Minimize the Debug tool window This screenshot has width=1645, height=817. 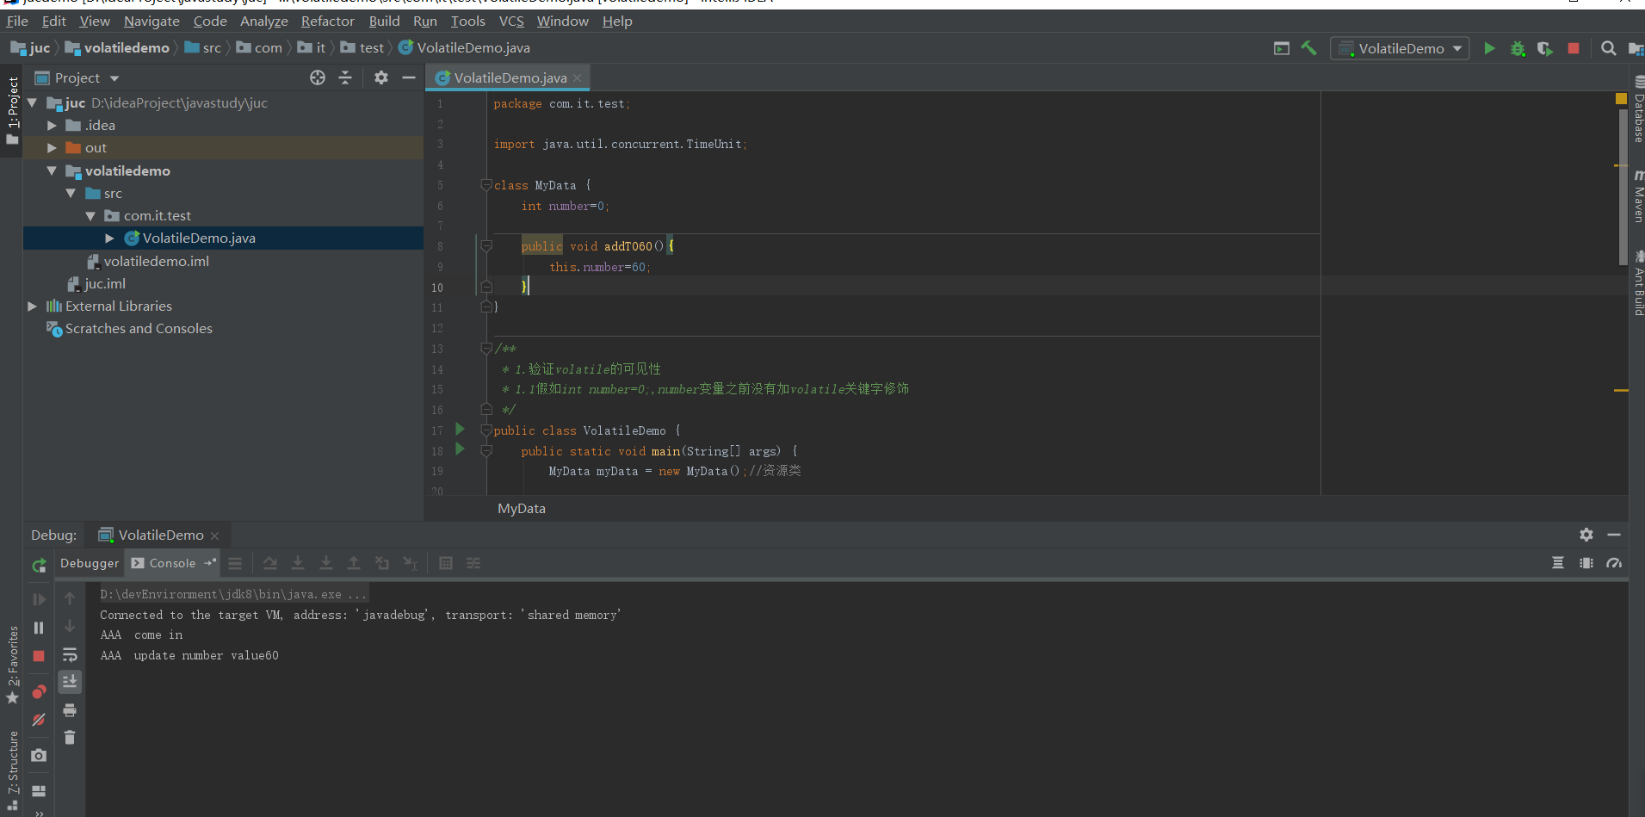coord(1614,535)
